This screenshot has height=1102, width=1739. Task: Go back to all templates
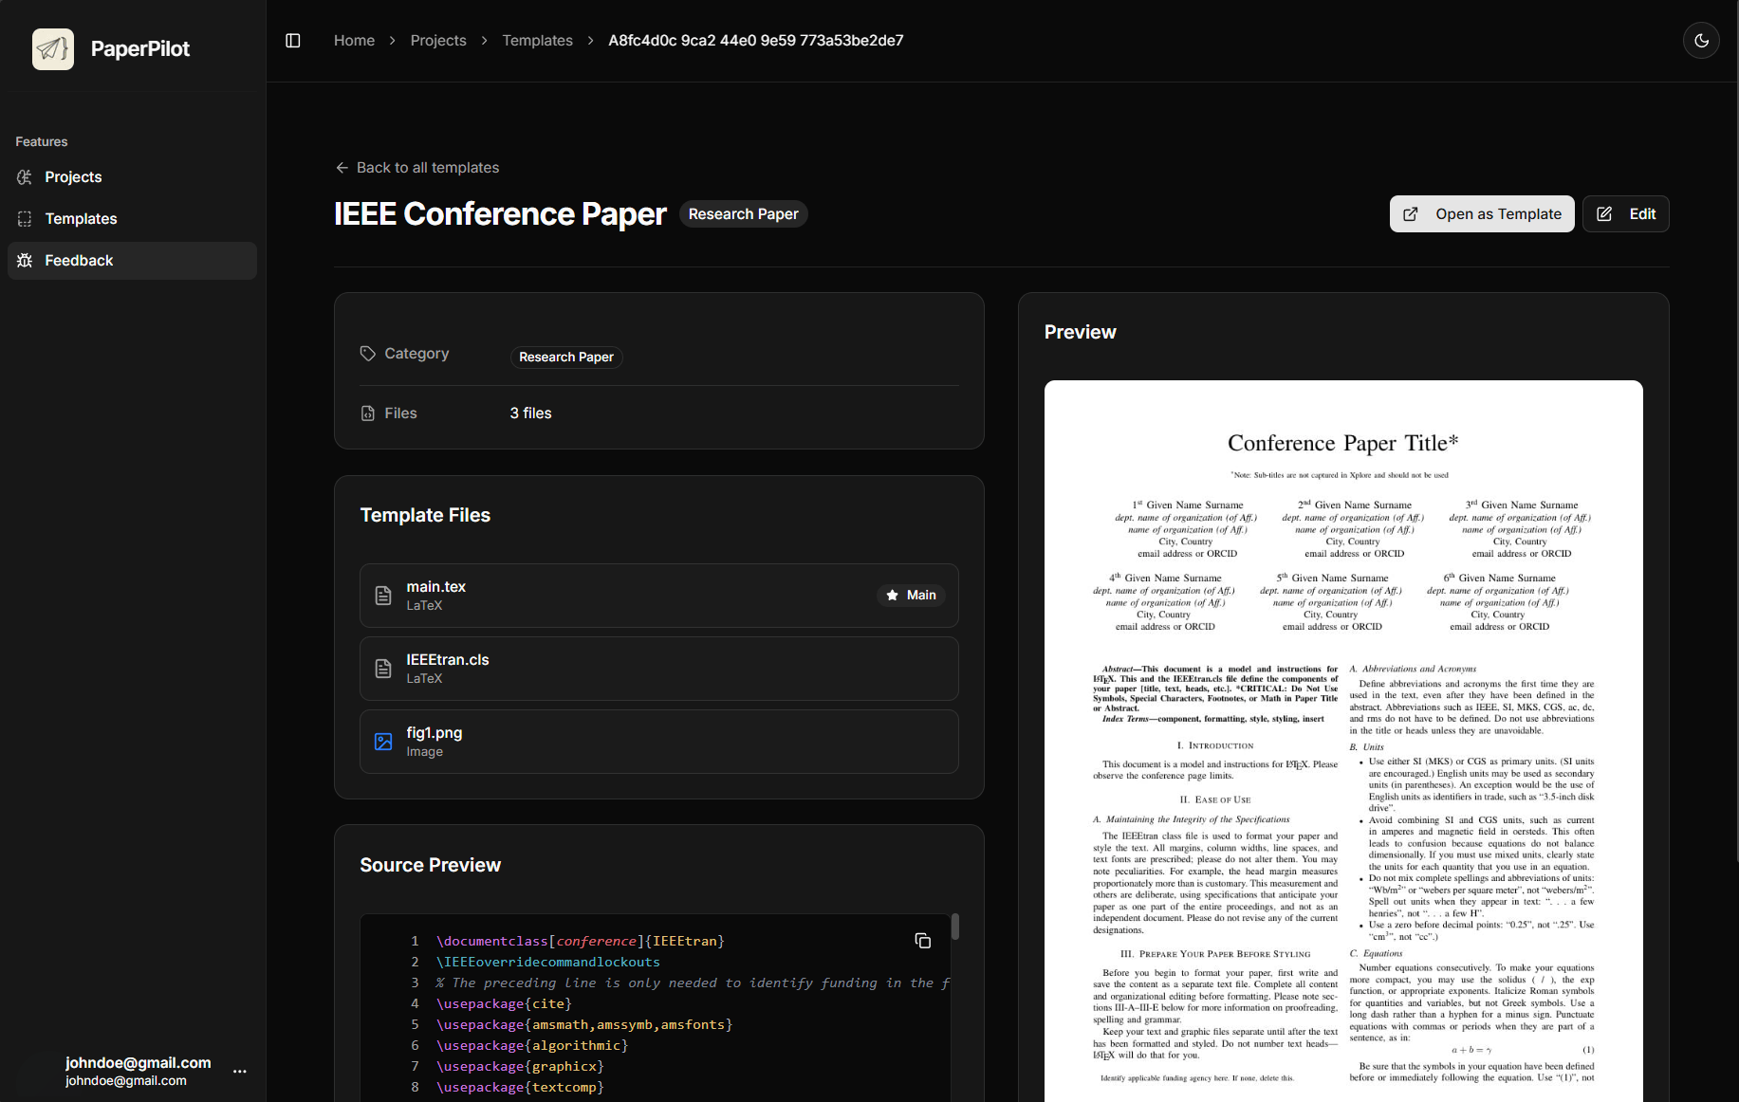(x=417, y=168)
